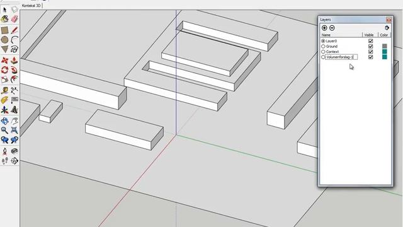Click the Visible column header
Image resolution: width=403 pixels, height=227 pixels.
(370, 35)
